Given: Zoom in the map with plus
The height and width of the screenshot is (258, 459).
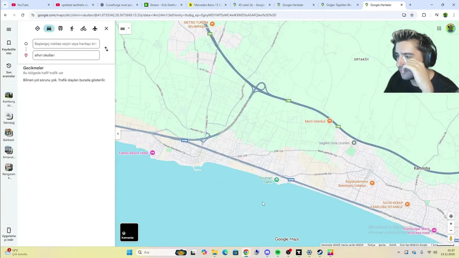Looking at the screenshot, I should tap(451, 224).
